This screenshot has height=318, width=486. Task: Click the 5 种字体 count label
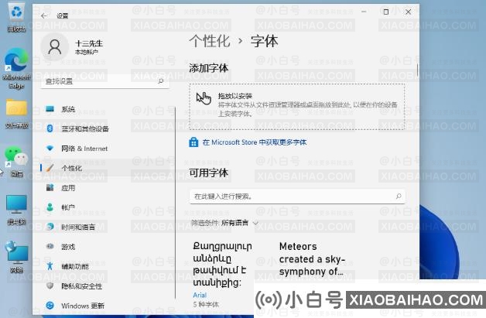[206, 304]
